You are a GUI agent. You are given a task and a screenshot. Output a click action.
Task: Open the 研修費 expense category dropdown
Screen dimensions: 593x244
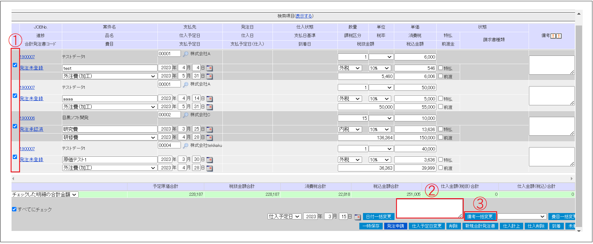[110, 137]
